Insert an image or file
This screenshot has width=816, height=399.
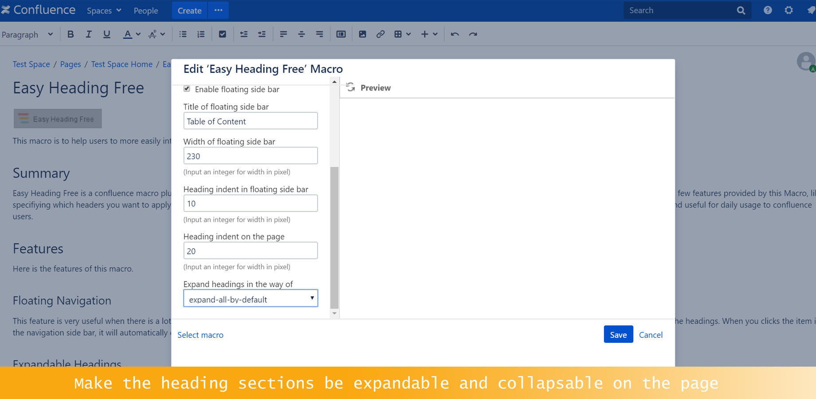(x=362, y=34)
